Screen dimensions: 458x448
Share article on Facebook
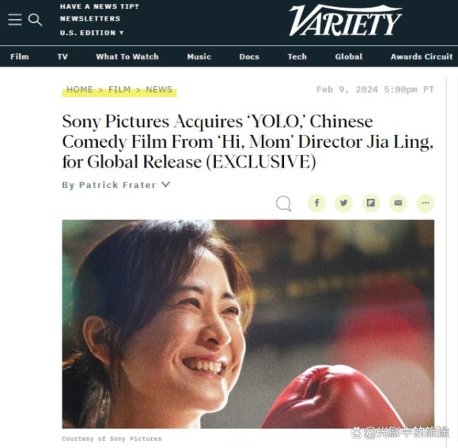click(317, 203)
